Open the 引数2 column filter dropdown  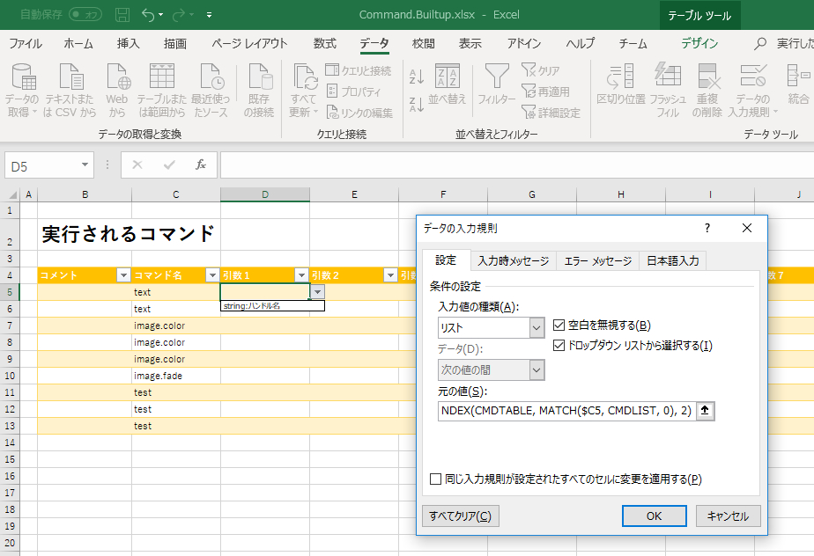point(390,275)
